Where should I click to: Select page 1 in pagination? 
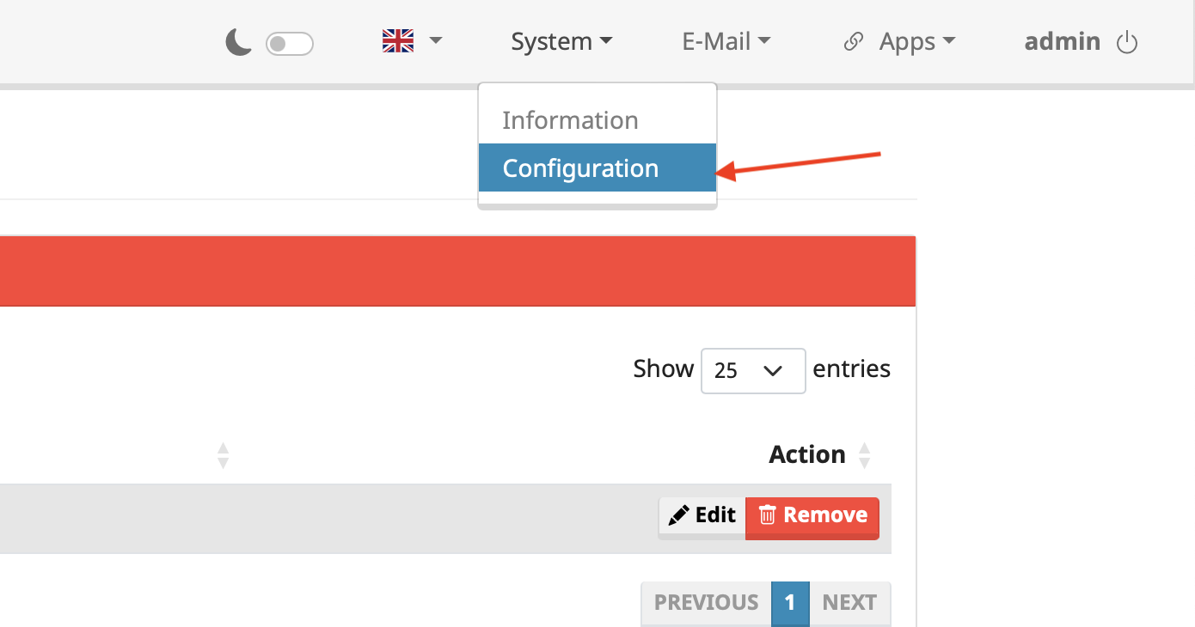pyautogui.click(x=790, y=603)
